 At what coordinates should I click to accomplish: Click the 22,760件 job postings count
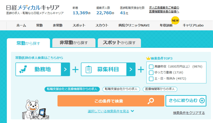click(x=105, y=13)
